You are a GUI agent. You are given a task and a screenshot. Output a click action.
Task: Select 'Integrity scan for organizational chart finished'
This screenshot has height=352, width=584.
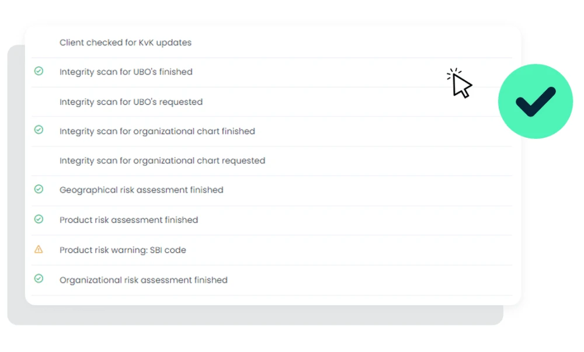coord(157,131)
